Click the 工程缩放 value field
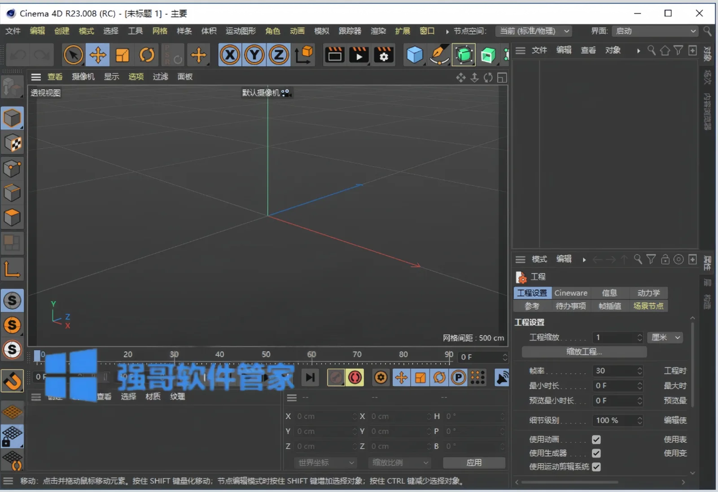 [x=617, y=338]
